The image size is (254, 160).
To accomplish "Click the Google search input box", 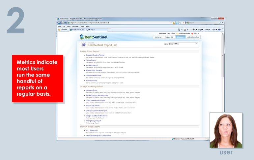I will pos(204,23).
